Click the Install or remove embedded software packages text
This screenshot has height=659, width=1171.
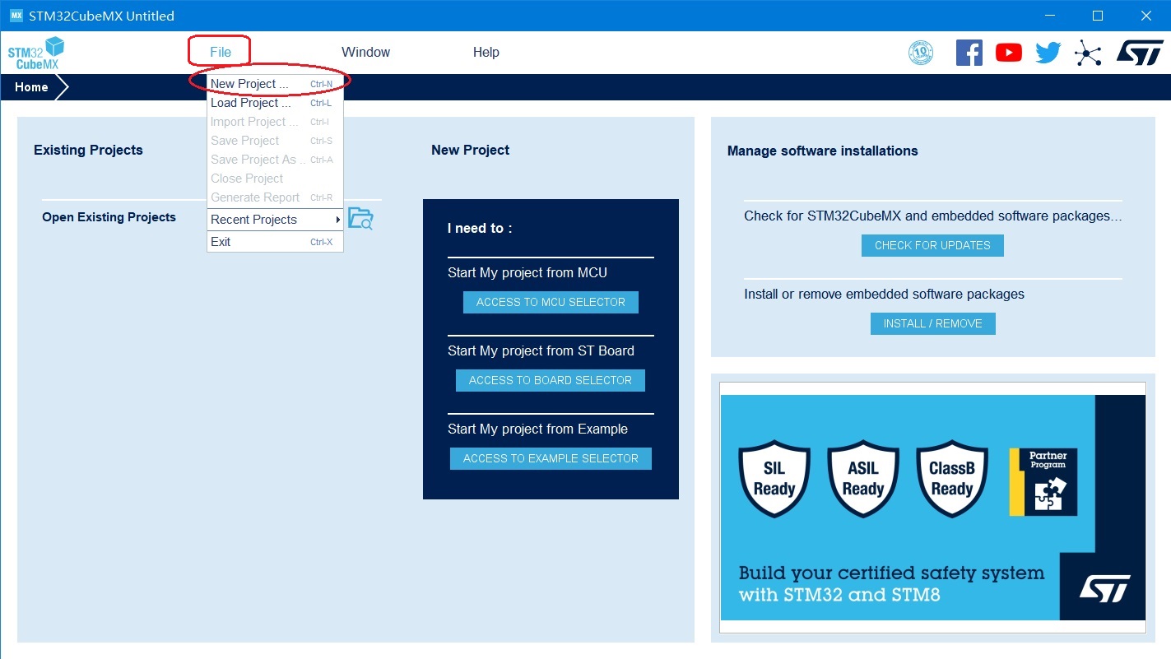(x=884, y=295)
